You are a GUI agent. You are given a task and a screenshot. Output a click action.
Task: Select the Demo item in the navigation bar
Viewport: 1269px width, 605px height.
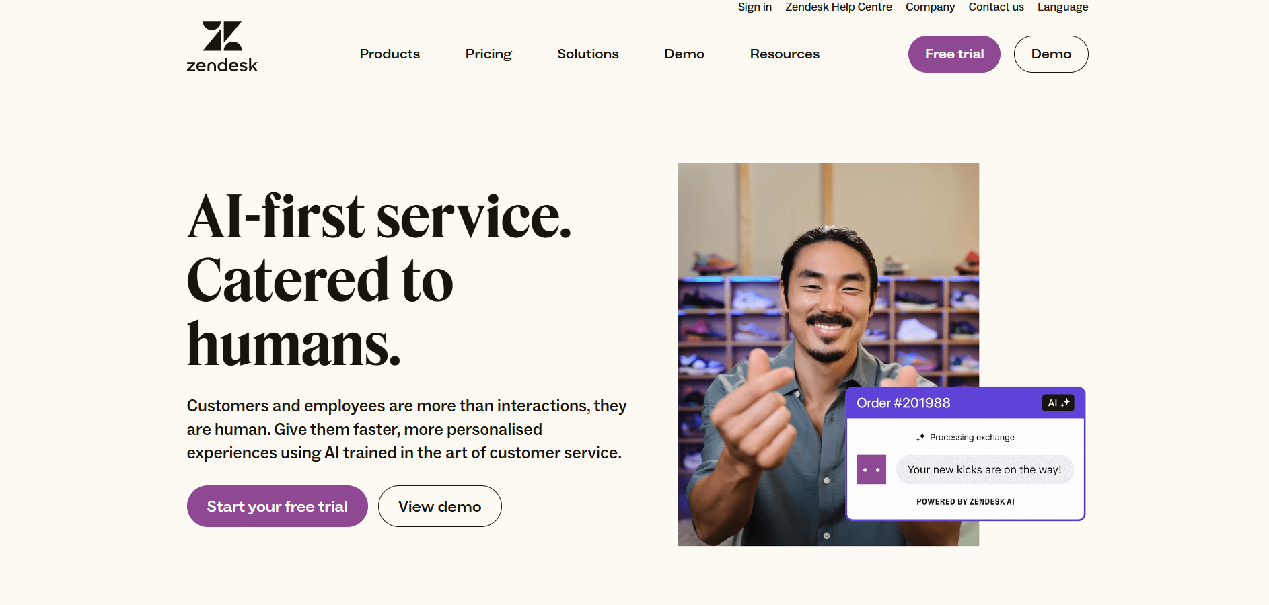[x=684, y=54]
